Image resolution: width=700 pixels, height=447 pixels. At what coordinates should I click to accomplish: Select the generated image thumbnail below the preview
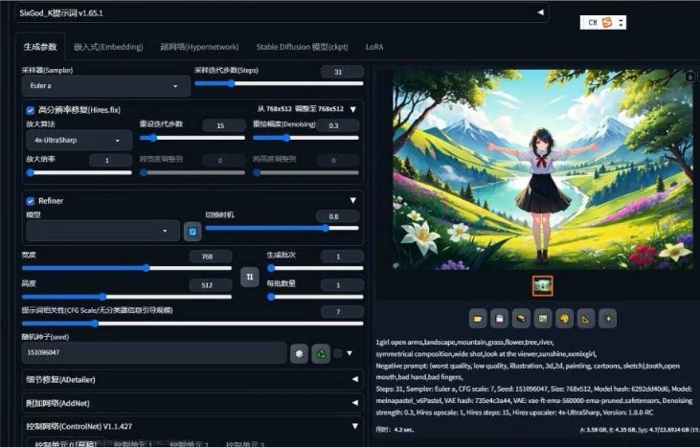click(x=542, y=285)
